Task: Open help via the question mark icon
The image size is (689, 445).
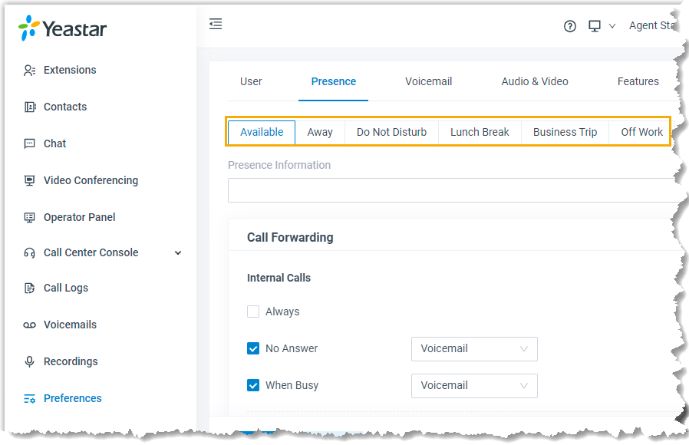Action: 570,26
